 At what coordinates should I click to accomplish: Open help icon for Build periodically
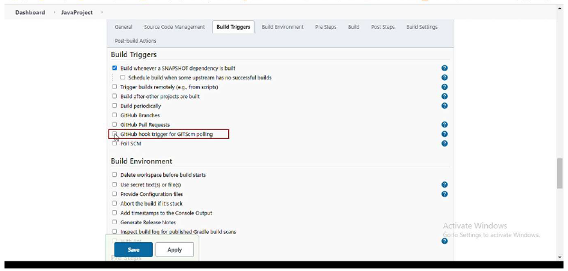(445, 106)
